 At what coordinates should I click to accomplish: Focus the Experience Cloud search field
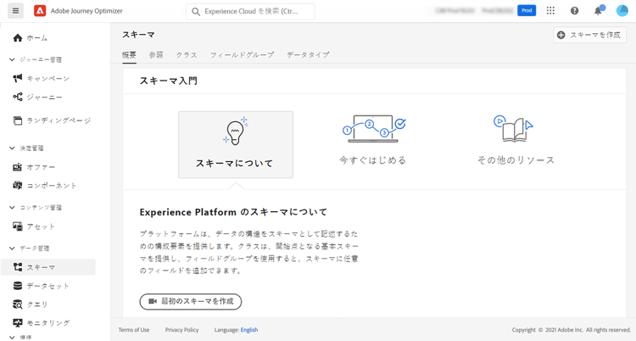point(250,12)
